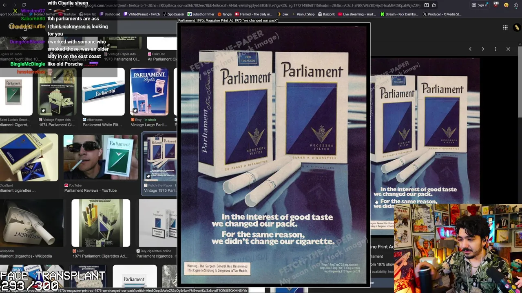Open the Peanut Shop bookmark
522x293 pixels.
(x=303, y=14)
